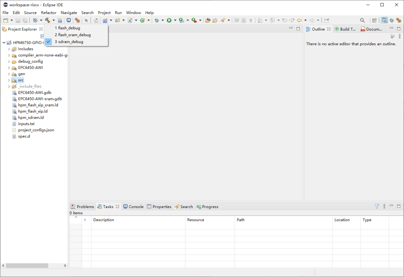This screenshot has width=404, height=277.
Task: Close the Tasks view tab
Action: (117, 207)
